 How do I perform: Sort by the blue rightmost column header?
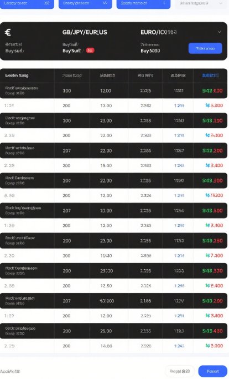click(210, 75)
